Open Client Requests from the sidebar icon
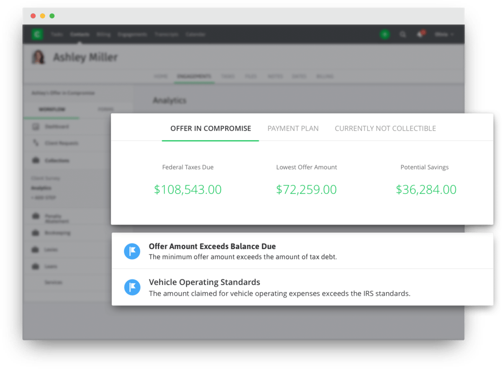 click(x=36, y=143)
